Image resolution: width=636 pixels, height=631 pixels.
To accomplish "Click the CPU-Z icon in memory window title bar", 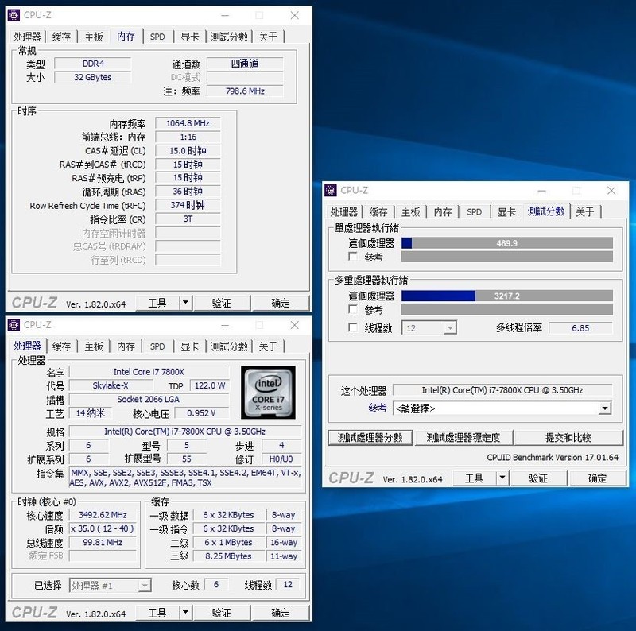I will click(x=15, y=14).
